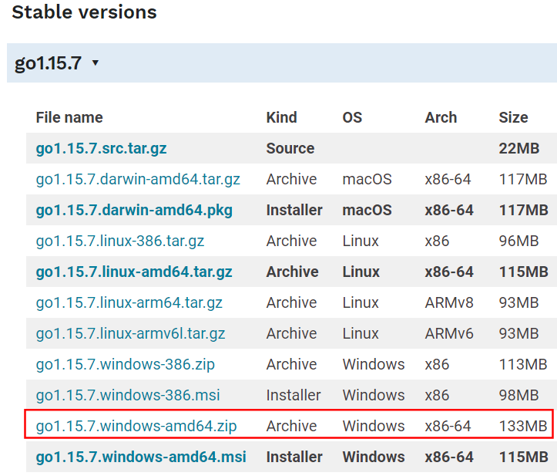Click the Arch column header
Viewport: 557px width, 476px height.
coord(441,117)
